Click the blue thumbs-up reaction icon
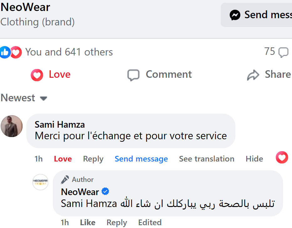292x228 pixels. (5, 52)
